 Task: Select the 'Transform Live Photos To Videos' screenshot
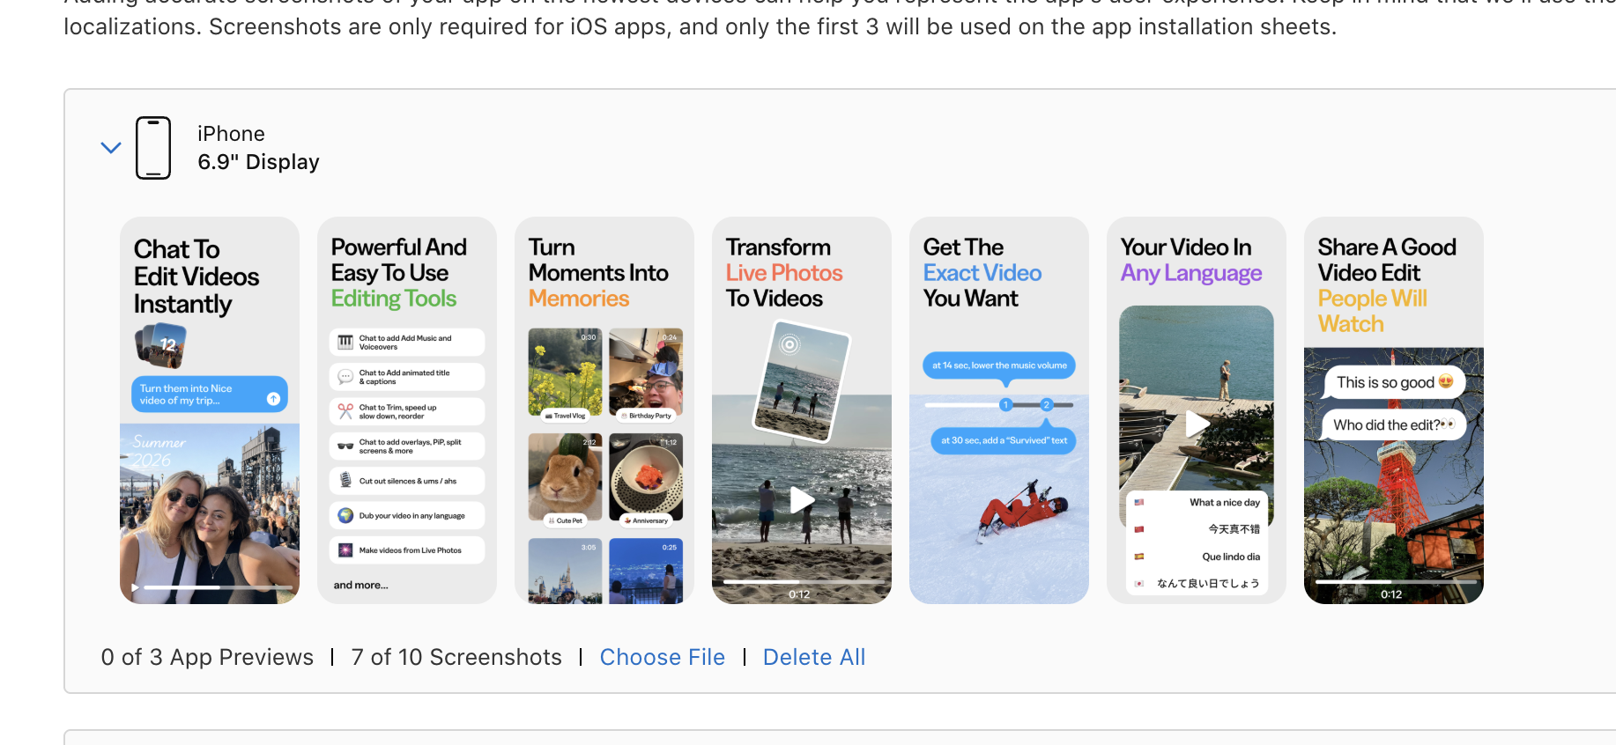coord(802,410)
